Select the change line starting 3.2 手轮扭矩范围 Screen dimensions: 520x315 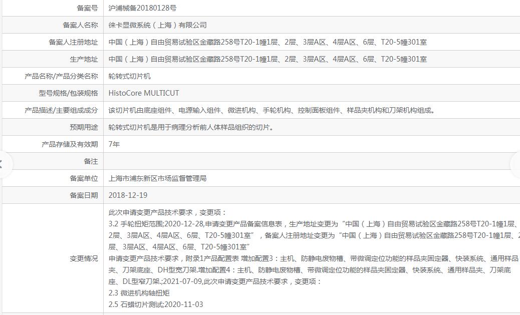[314, 224]
